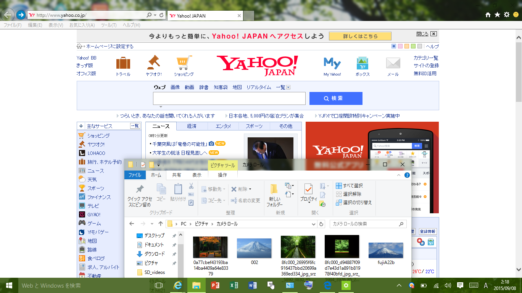Image resolution: width=522 pixels, height=293 pixels.
Task: Open the Yahoo トラベル suitcase icon
Action: coord(123,63)
